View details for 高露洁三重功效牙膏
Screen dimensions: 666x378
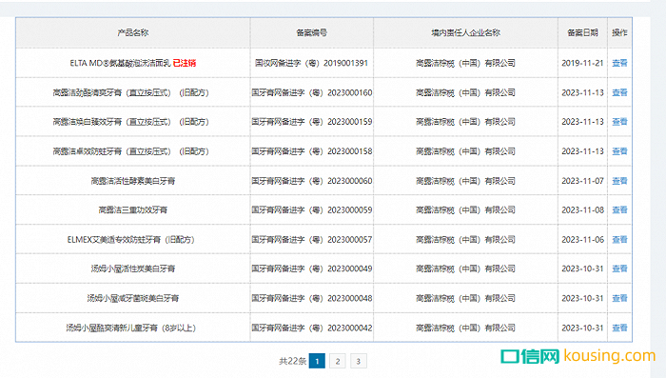619,210
